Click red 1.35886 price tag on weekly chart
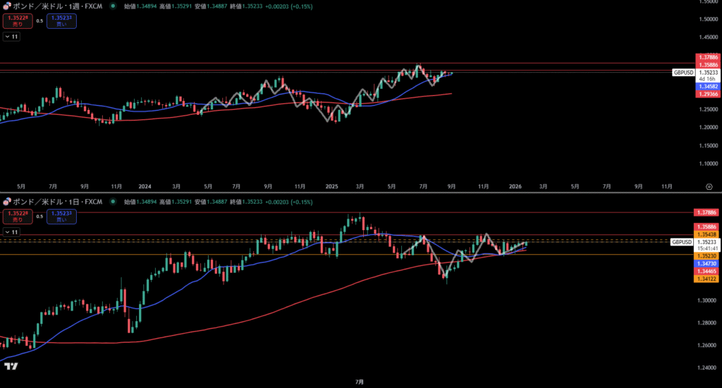Viewport: 722px width, 388px height. coord(708,65)
